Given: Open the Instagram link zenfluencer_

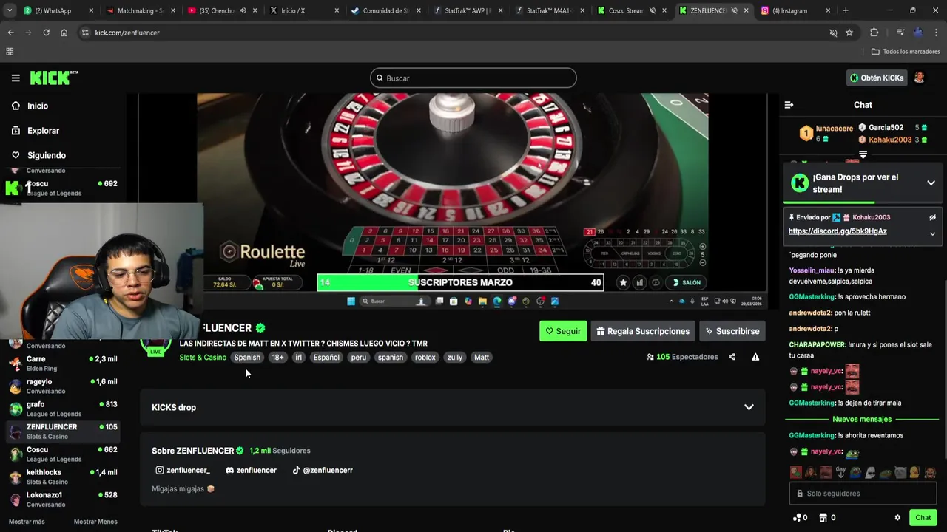Looking at the screenshot, I should [183, 470].
